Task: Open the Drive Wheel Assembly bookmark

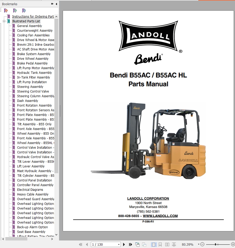Action: click(x=33, y=59)
